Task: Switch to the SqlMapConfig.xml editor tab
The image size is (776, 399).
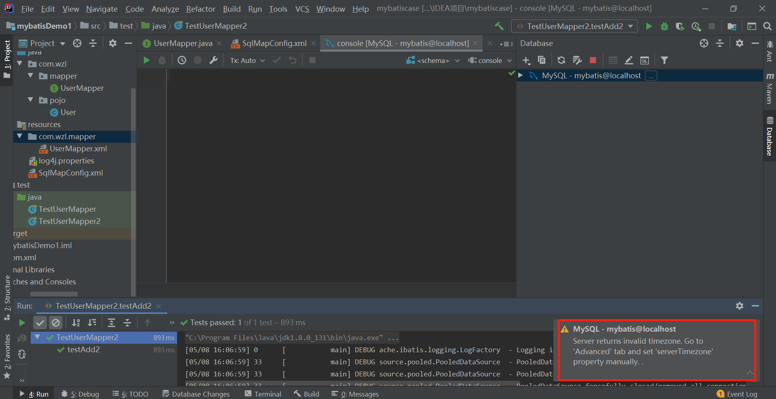Action: pos(274,43)
